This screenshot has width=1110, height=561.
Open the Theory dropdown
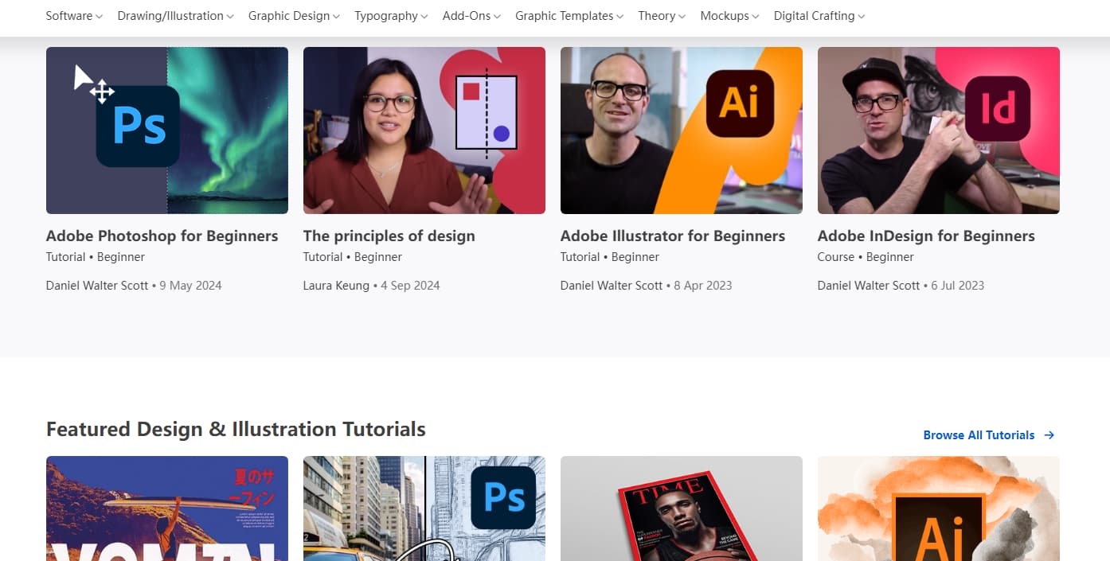click(662, 16)
